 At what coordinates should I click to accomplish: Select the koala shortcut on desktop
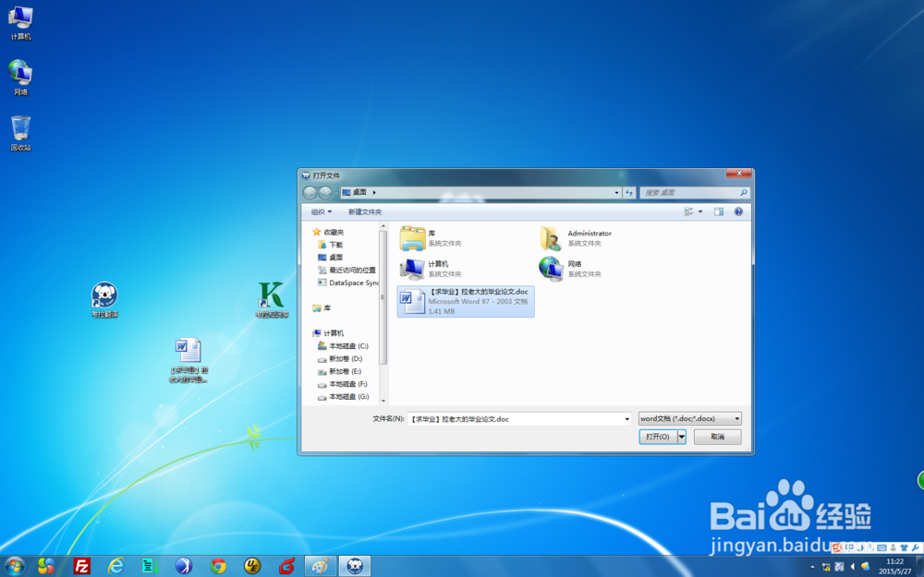(104, 300)
